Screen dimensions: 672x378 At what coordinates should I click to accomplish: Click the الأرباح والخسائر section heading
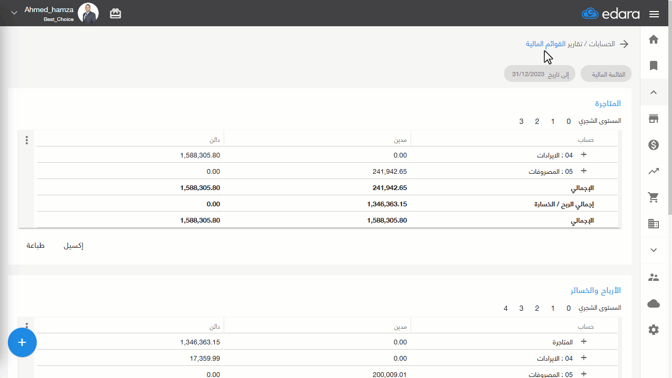(x=596, y=290)
